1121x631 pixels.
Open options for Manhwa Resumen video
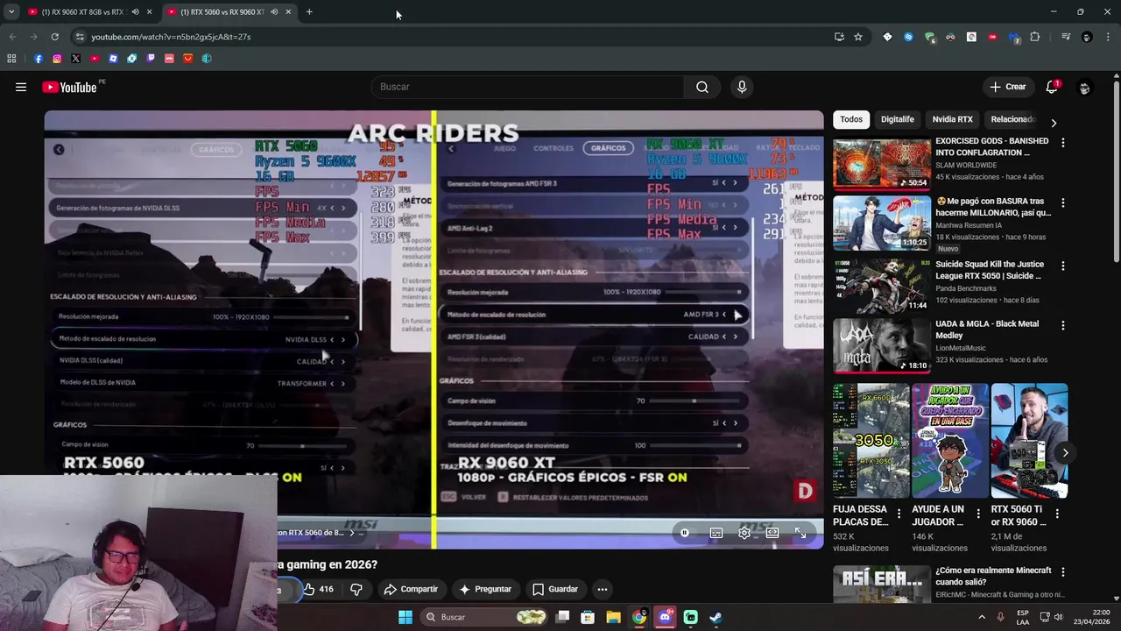[x=1063, y=202]
